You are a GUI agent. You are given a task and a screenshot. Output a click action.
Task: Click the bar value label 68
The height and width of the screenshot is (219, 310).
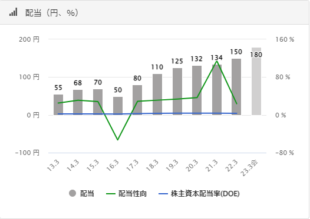pyautogui.click(x=78, y=83)
